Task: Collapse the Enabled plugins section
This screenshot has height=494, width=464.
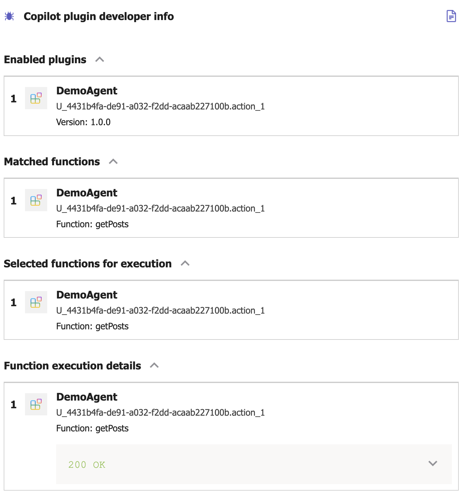Action: tap(100, 60)
